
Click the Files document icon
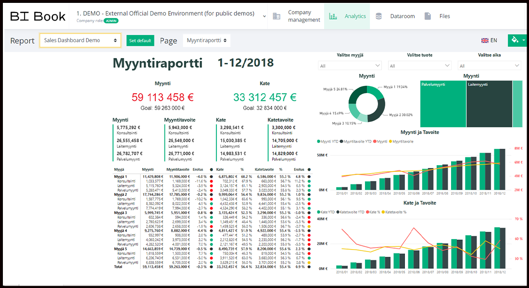[428, 16]
